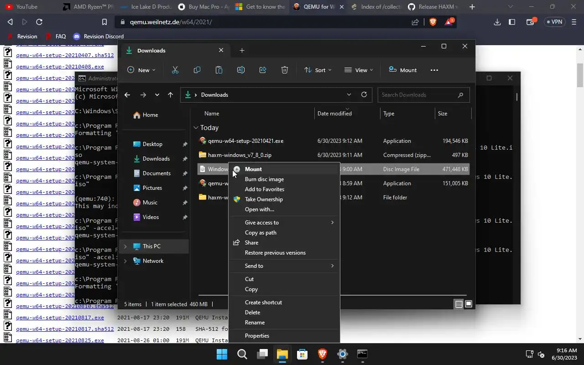Click the Delete trash icon in Explorer toolbar
Image resolution: width=584 pixels, height=365 pixels.
285,70
